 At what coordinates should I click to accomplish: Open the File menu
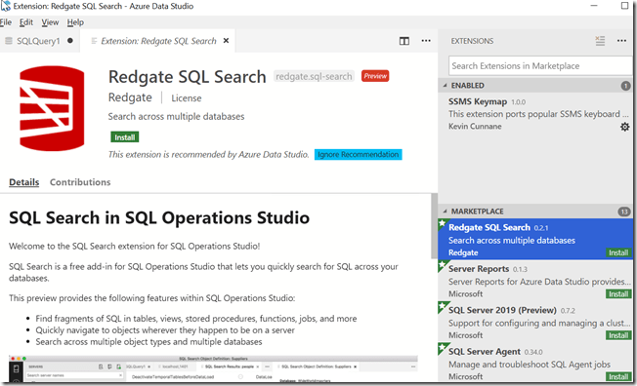[6, 22]
